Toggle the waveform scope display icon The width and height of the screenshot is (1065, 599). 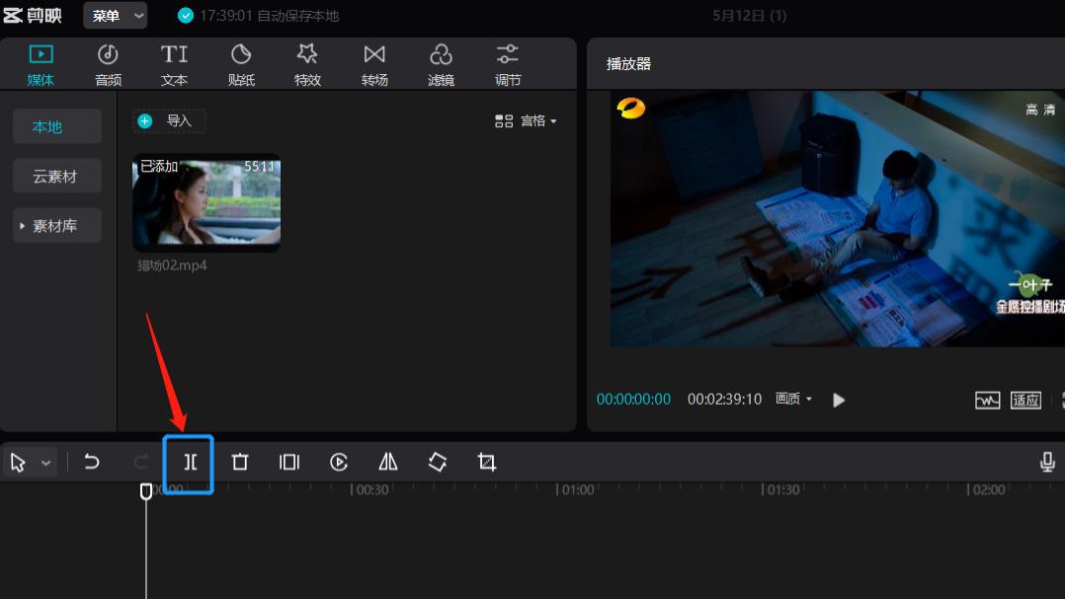[x=987, y=401]
